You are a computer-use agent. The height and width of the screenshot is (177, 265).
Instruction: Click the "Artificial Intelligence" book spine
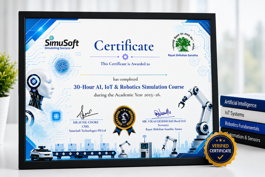[243, 102]
